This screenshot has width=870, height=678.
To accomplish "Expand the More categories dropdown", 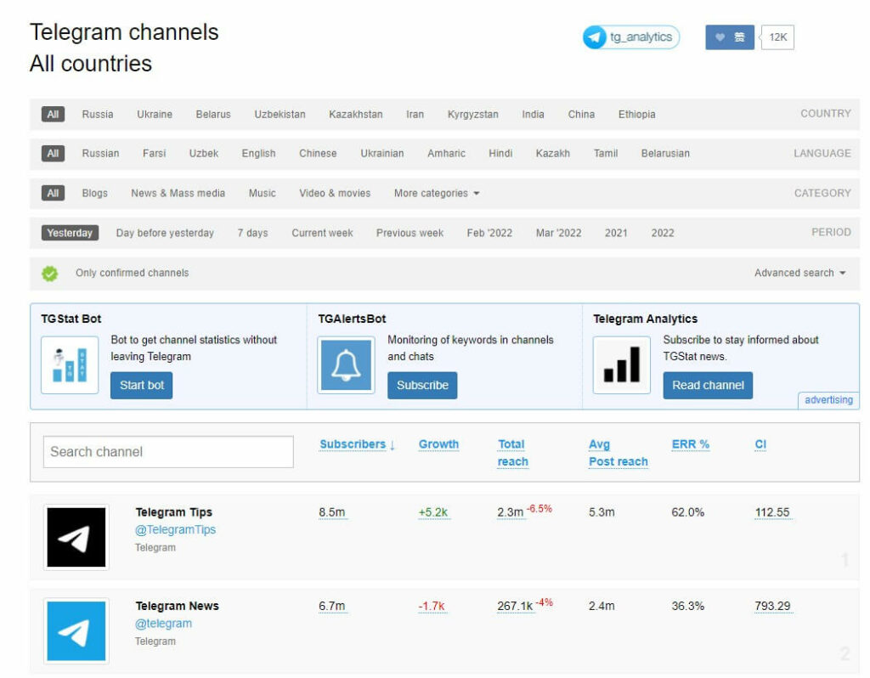I will 437,193.
